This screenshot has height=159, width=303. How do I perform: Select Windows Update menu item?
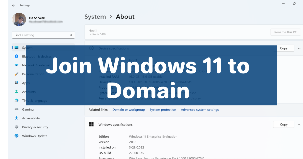click(35, 136)
